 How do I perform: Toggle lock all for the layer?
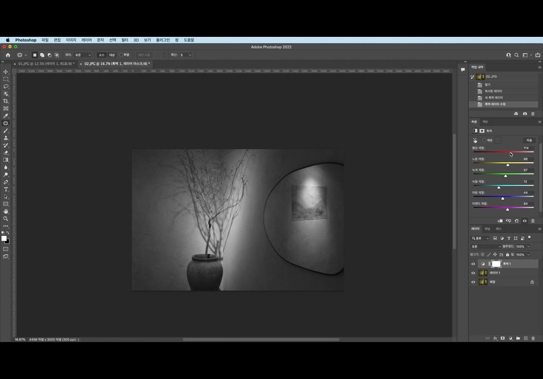(507, 255)
